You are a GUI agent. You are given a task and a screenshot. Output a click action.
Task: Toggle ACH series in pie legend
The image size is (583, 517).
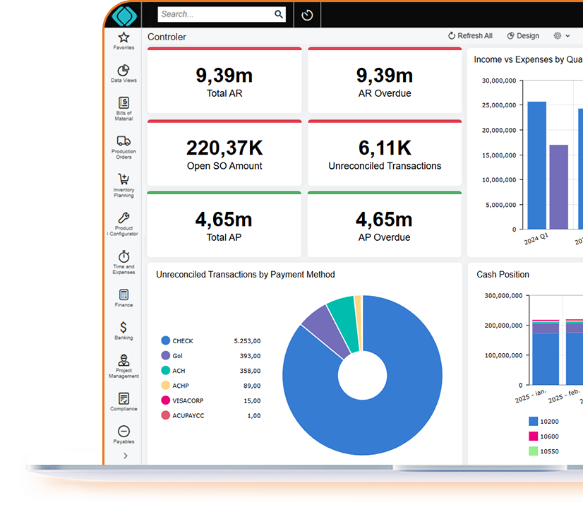click(x=166, y=371)
